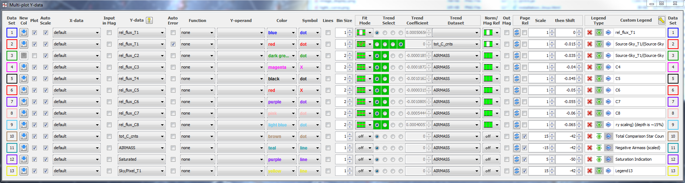Open Y-data help question mark icon
Viewport: 685px width, 183px height.
coord(149,21)
